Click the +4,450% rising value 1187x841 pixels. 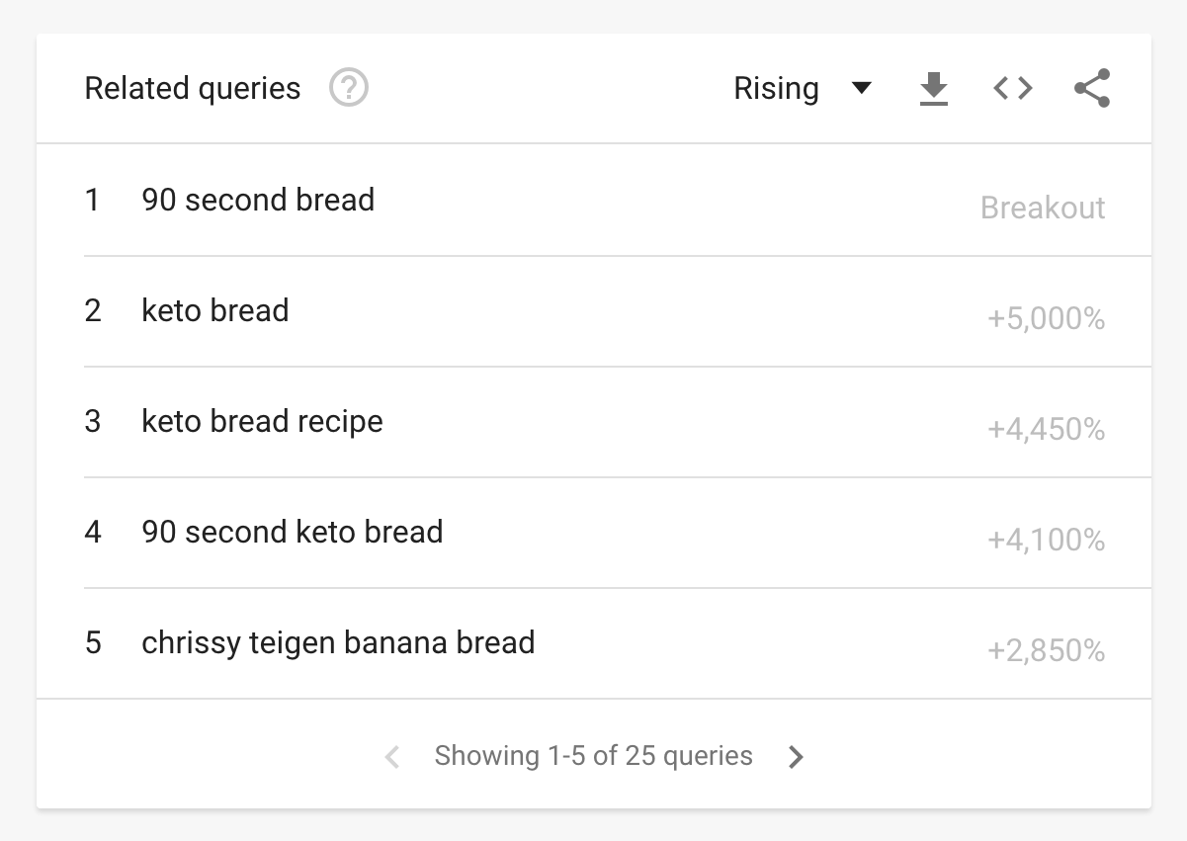(x=1046, y=430)
